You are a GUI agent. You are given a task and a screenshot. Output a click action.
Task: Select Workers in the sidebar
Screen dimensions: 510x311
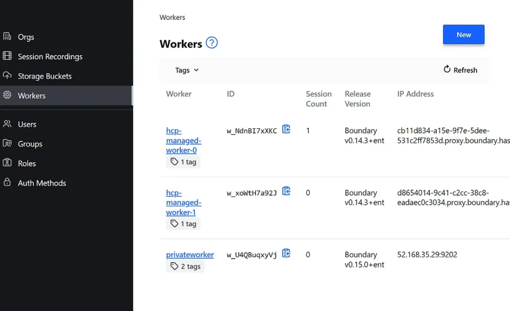click(x=66, y=96)
